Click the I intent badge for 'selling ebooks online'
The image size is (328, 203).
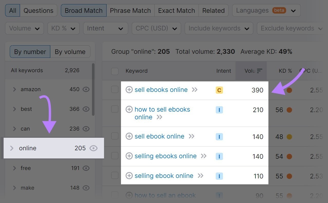219,156
